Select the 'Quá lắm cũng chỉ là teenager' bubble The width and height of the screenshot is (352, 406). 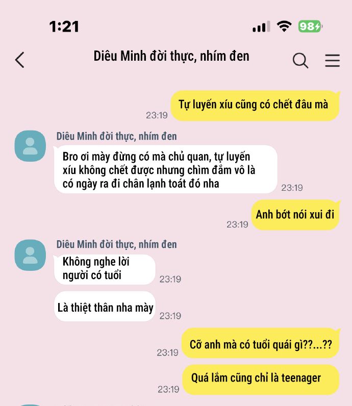[261, 379]
